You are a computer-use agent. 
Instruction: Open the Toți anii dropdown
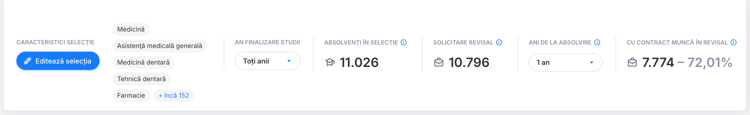pyautogui.click(x=267, y=61)
